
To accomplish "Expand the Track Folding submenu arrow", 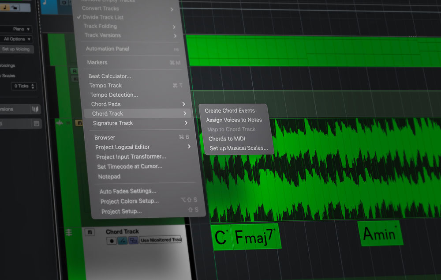I will click(x=174, y=27).
